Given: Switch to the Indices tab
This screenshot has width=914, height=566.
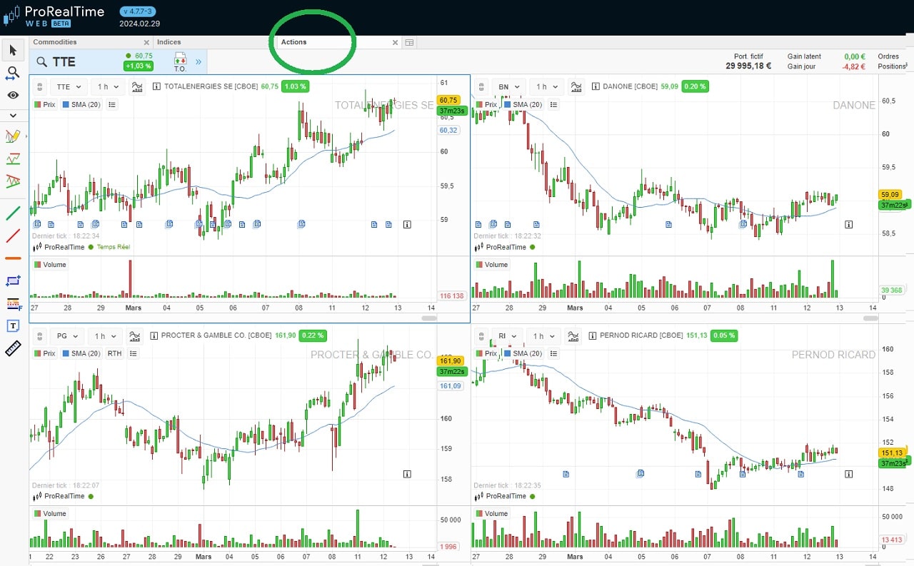Looking at the screenshot, I should coord(169,42).
